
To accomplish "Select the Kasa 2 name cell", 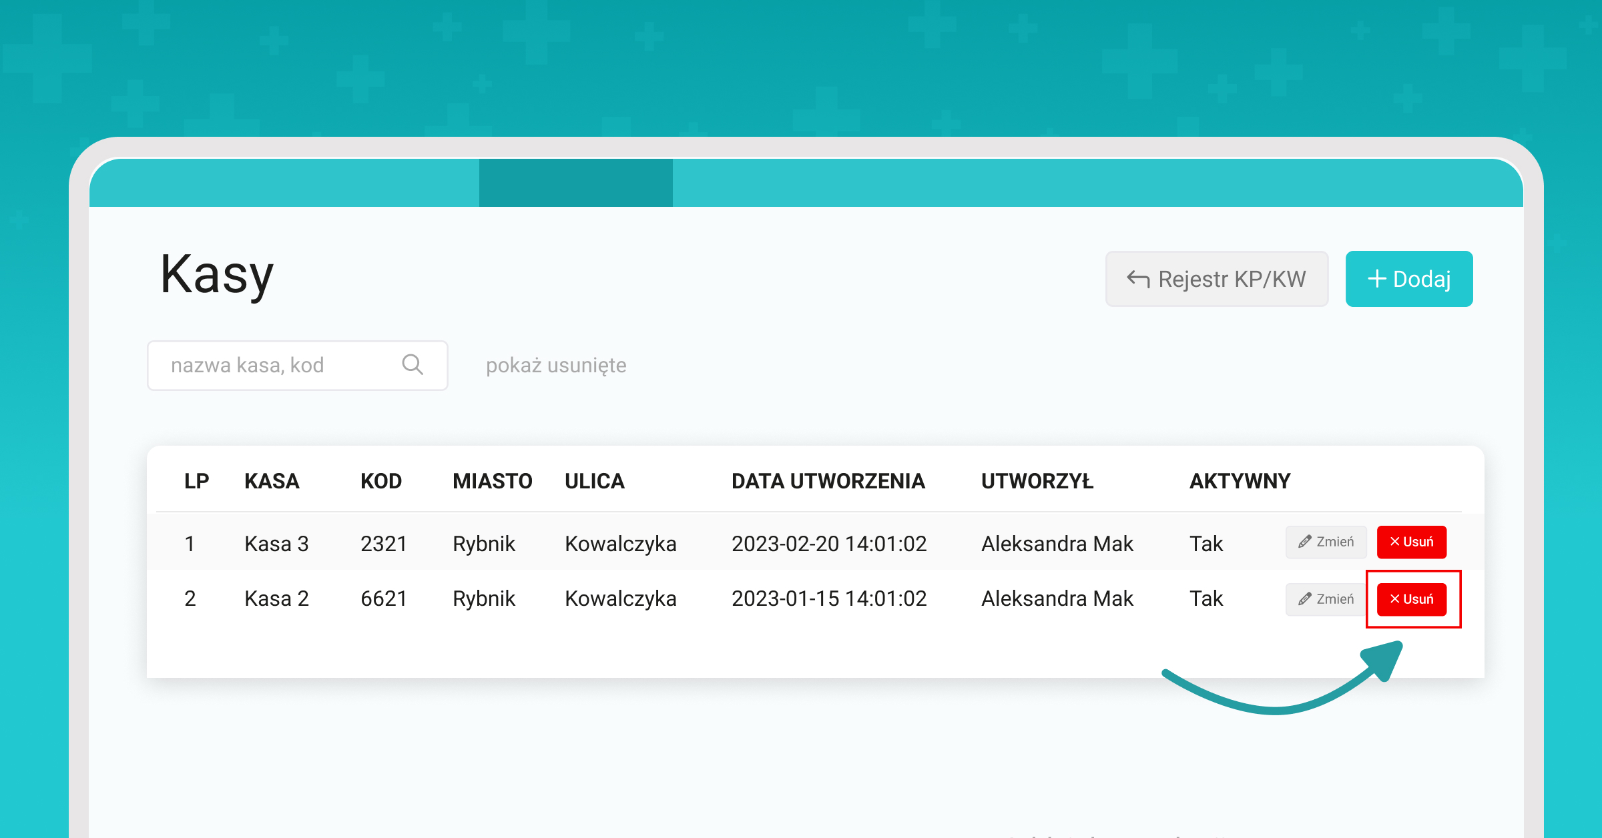I will click(276, 598).
